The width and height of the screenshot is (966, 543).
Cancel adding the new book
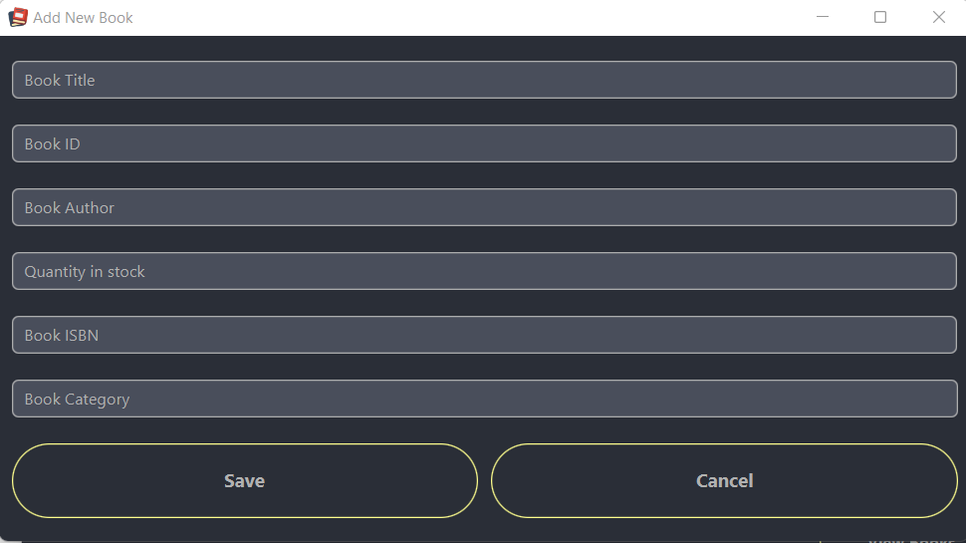pos(725,481)
